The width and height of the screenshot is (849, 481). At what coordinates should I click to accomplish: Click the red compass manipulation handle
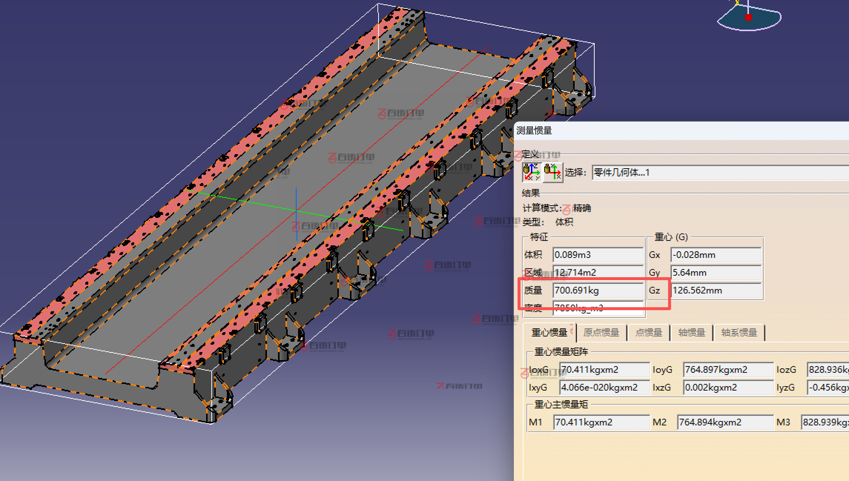748,17
